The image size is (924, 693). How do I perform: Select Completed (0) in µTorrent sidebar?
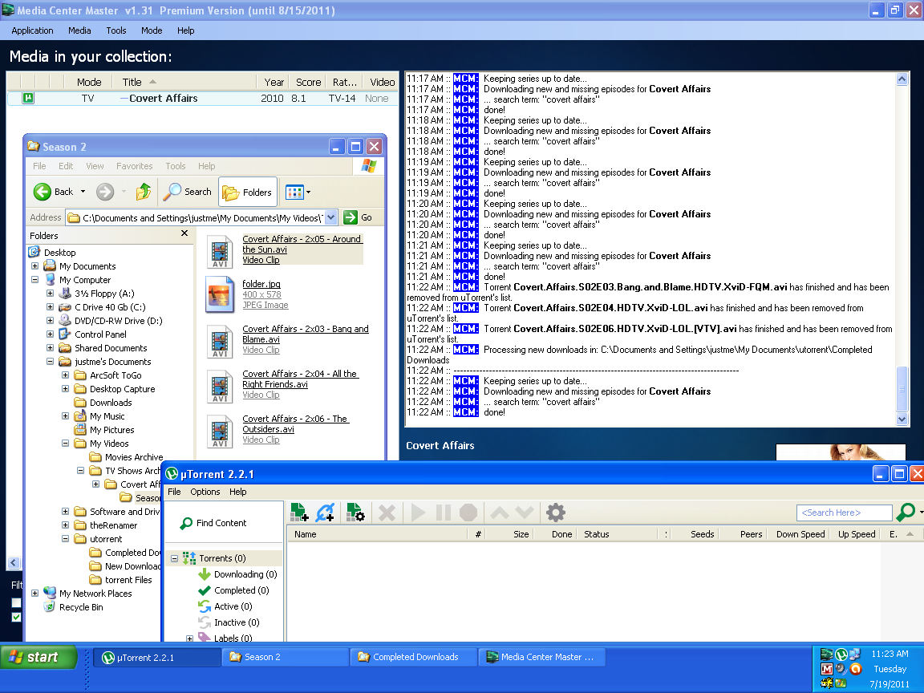pyautogui.click(x=234, y=590)
